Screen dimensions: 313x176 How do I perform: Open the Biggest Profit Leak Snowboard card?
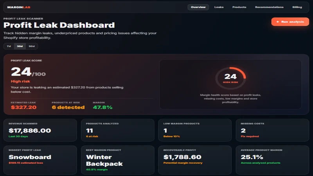point(40,160)
